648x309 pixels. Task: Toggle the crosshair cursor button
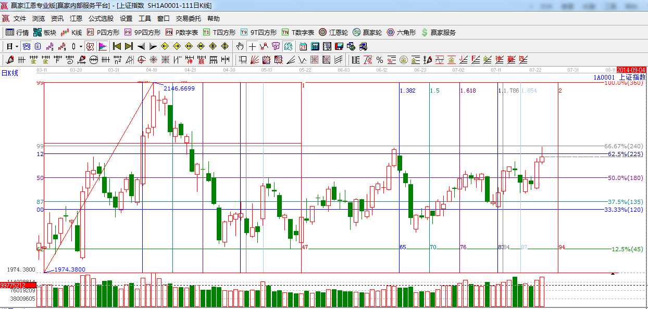point(252,46)
